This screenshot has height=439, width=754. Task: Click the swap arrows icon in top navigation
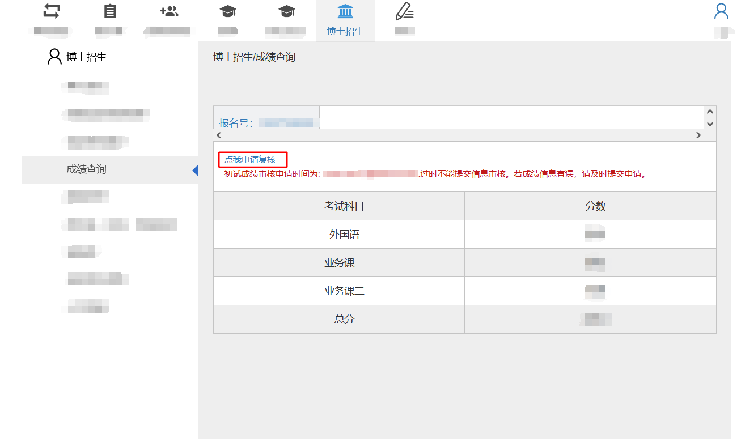tap(52, 11)
